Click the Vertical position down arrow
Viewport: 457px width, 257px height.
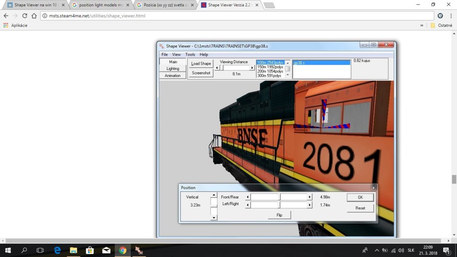click(x=214, y=218)
